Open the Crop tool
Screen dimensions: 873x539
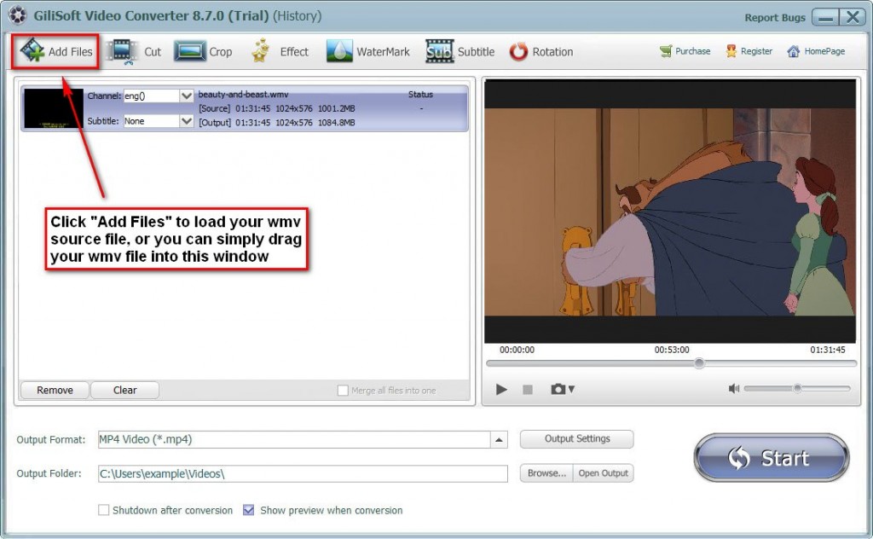pyautogui.click(x=203, y=52)
